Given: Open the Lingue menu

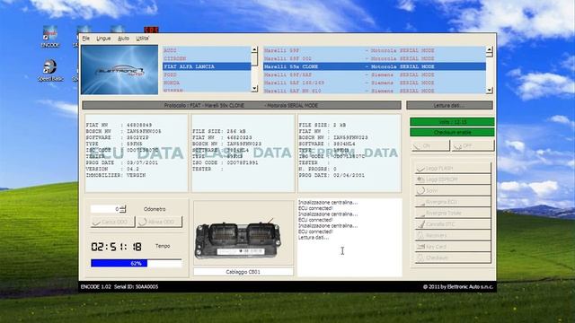Looking at the screenshot, I should (x=103, y=38).
